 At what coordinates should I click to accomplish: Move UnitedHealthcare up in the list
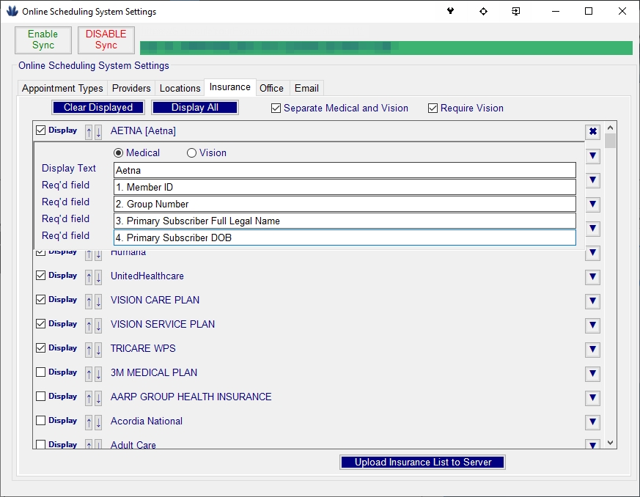tap(89, 277)
